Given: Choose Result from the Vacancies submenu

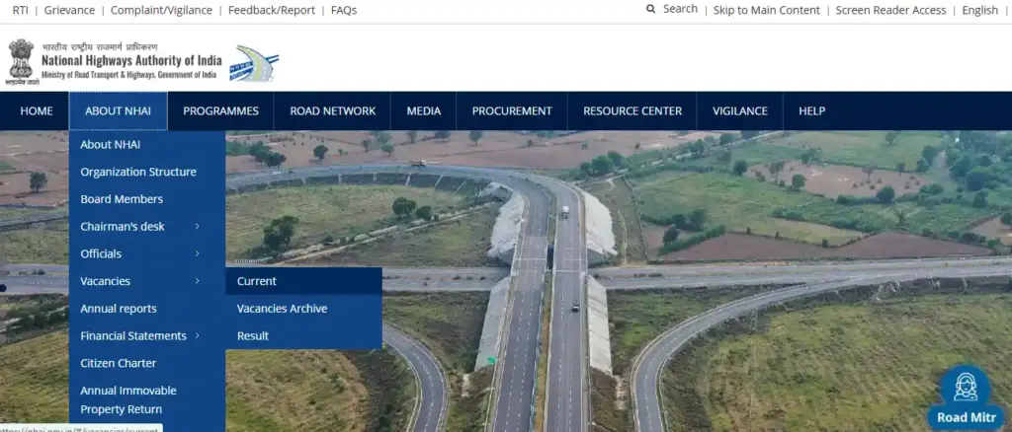Looking at the screenshot, I should [x=253, y=336].
